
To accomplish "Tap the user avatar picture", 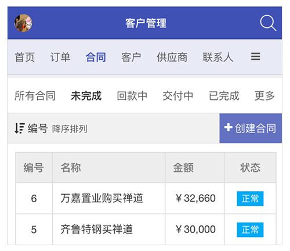I will 23,23.
